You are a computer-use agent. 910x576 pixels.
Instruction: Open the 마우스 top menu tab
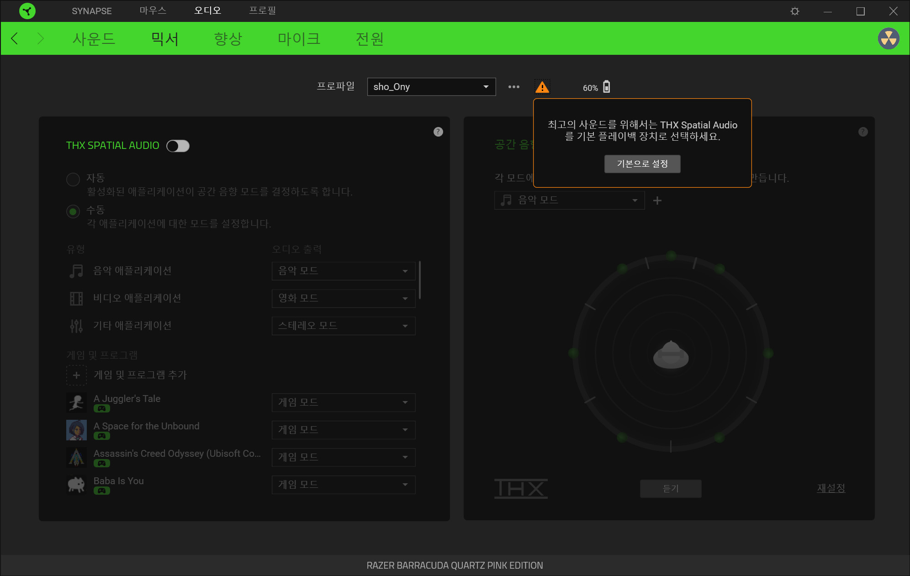click(x=153, y=11)
